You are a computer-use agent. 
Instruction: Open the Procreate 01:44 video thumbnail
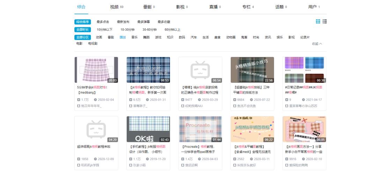(x=200, y=129)
